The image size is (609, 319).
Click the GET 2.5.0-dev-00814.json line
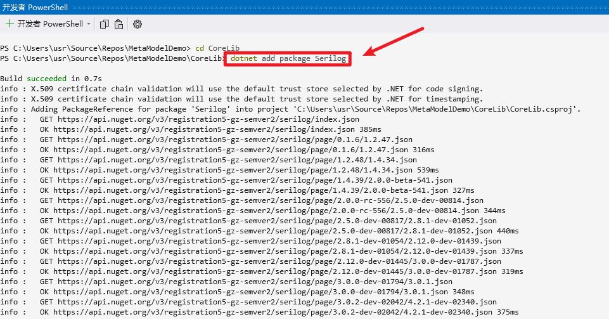tap(241, 200)
